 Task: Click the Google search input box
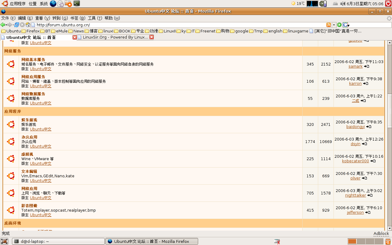coord(371,25)
